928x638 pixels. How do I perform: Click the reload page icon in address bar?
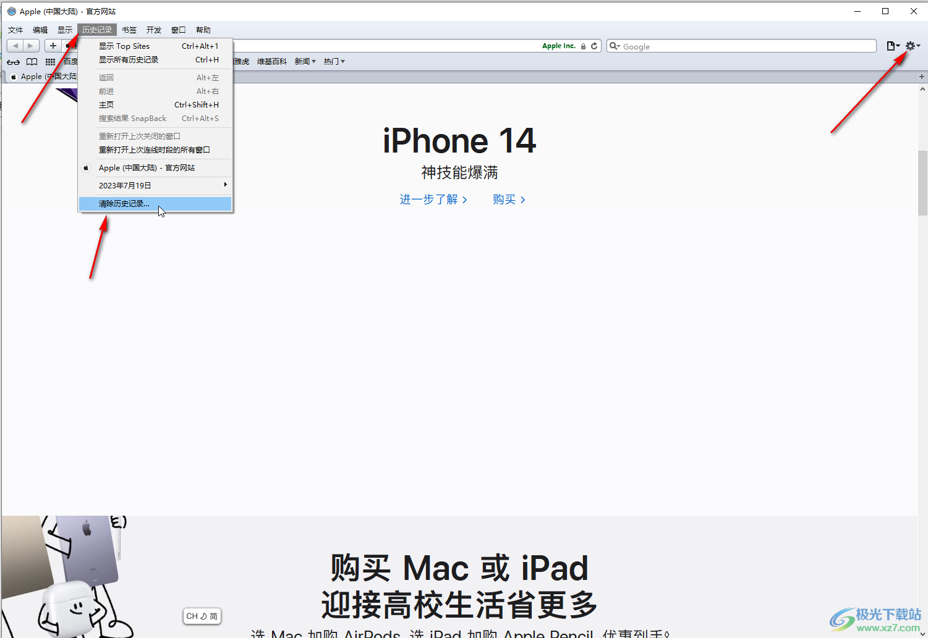click(594, 46)
